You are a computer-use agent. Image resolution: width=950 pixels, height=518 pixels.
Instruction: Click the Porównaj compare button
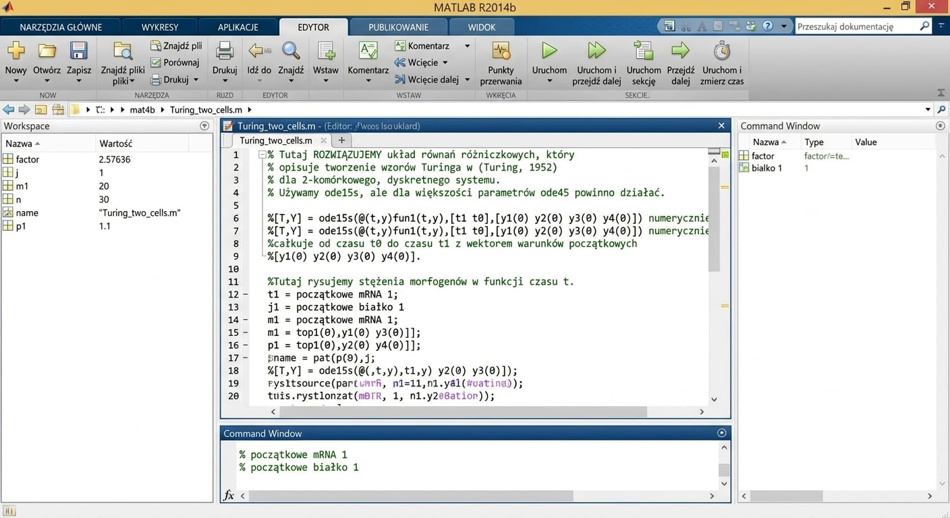(175, 63)
